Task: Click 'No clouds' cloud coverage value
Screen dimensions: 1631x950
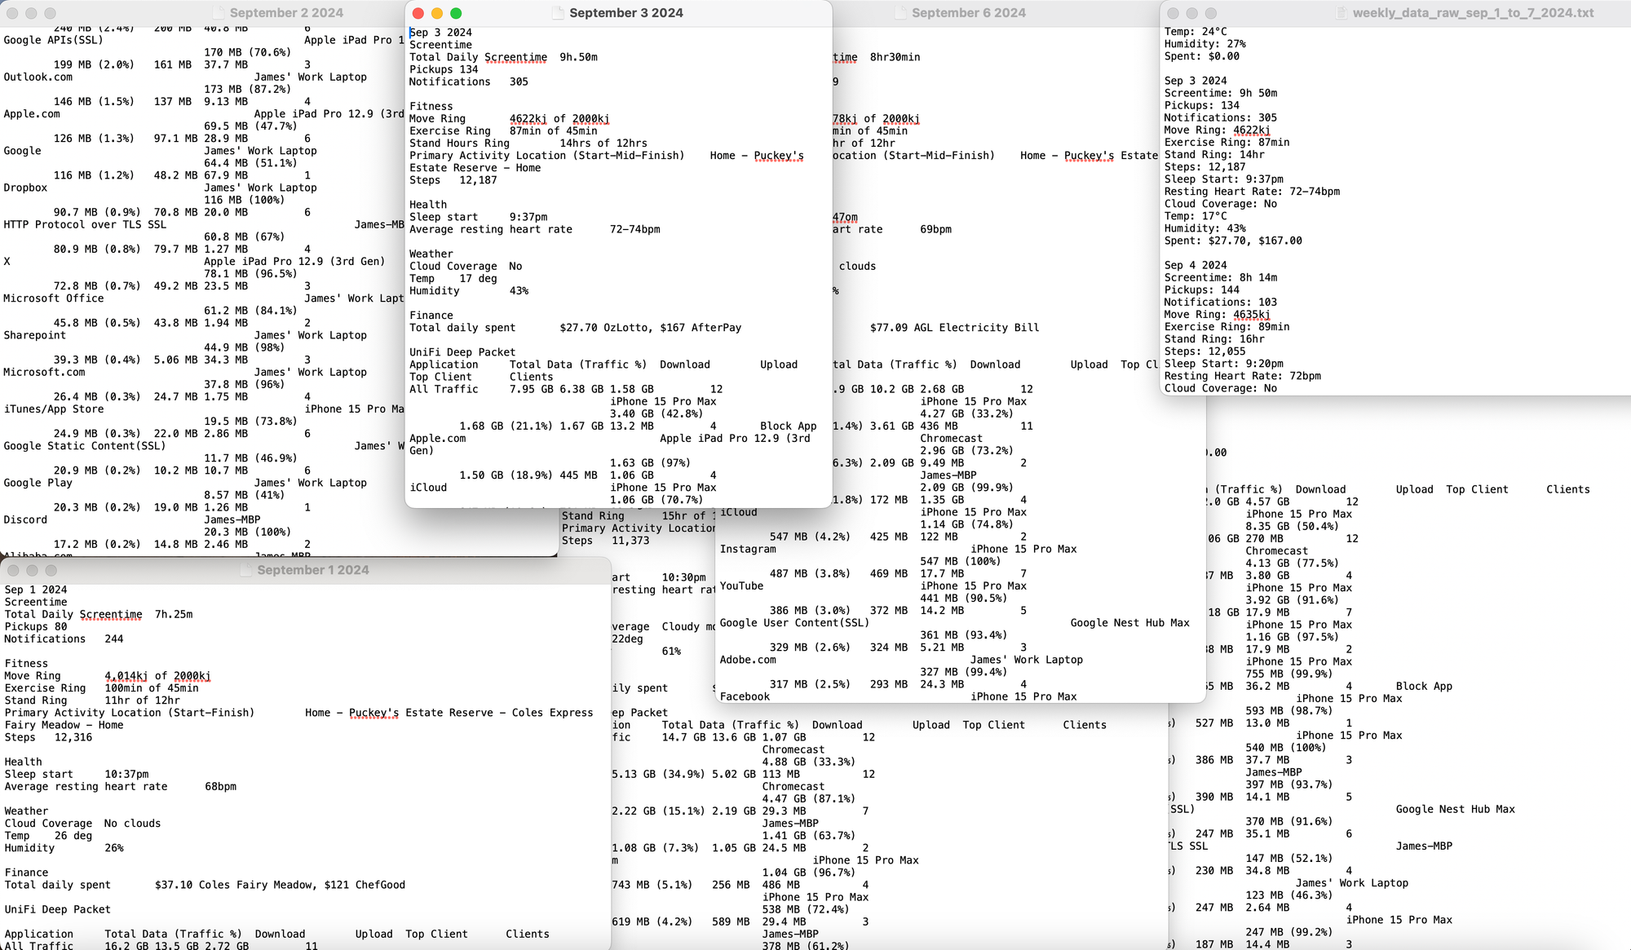Action: point(132,824)
